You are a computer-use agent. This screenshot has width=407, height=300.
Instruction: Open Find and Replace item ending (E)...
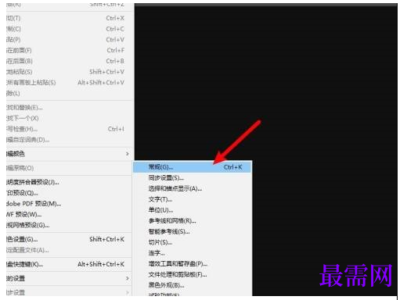[x=69, y=107]
